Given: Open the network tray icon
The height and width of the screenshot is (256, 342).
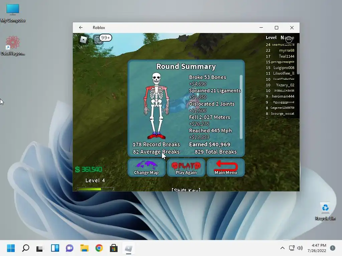Looking at the screenshot, I should (292, 248).
